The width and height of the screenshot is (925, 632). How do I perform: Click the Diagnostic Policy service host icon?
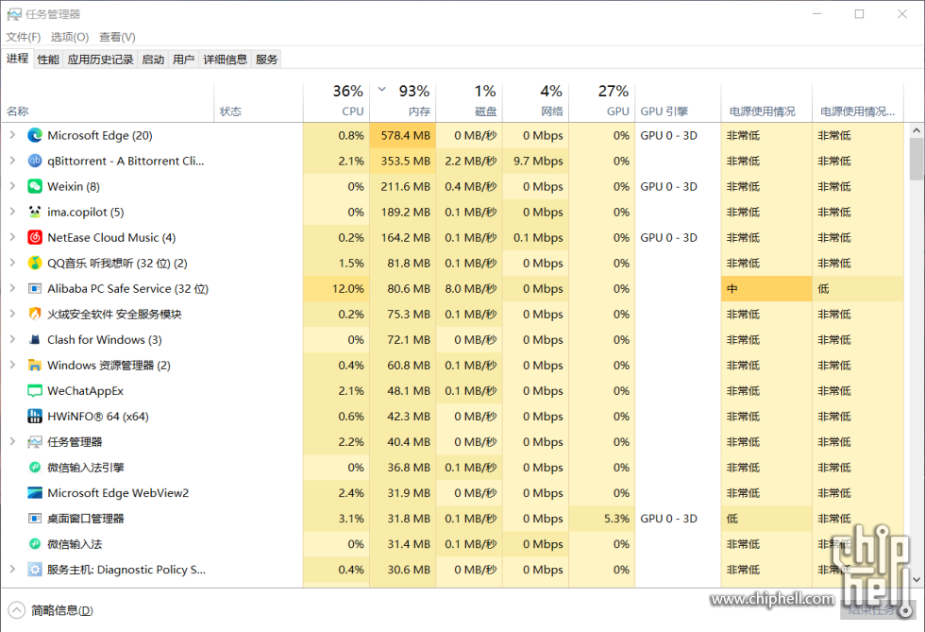coord(35,570)
